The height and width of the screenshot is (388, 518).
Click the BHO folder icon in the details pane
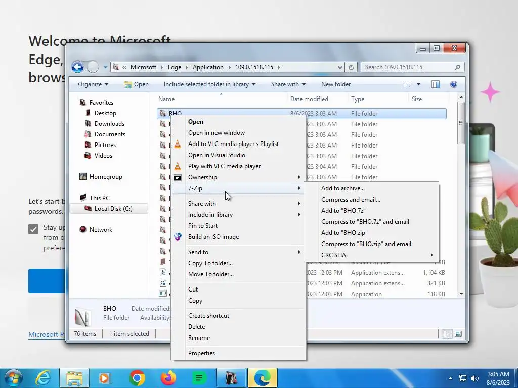(82, 317)
